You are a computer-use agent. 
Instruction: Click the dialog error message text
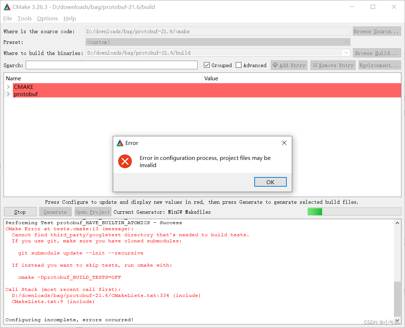pyautogui.click(x=205, y=161)
